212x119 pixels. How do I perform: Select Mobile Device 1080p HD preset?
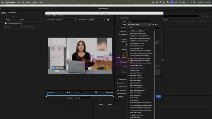point(136,85)
